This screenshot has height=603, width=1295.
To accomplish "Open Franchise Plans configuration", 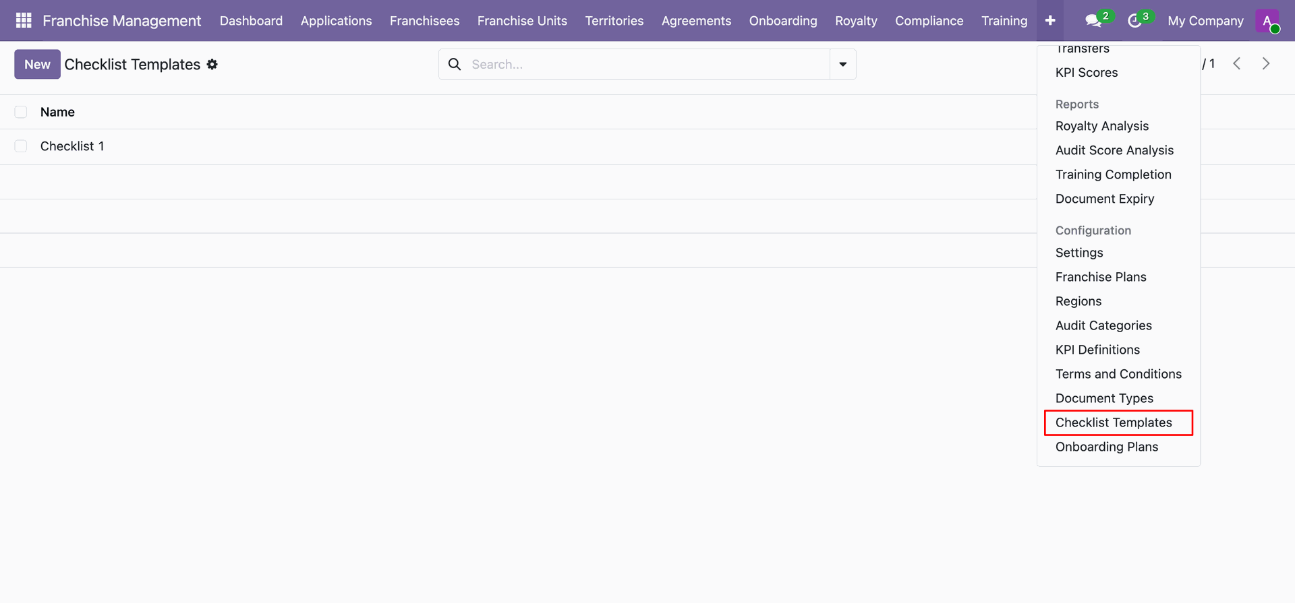I will coord(1101,277).
